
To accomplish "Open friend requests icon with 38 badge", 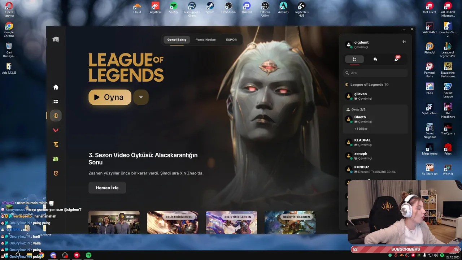I will (x=397, y=59).
